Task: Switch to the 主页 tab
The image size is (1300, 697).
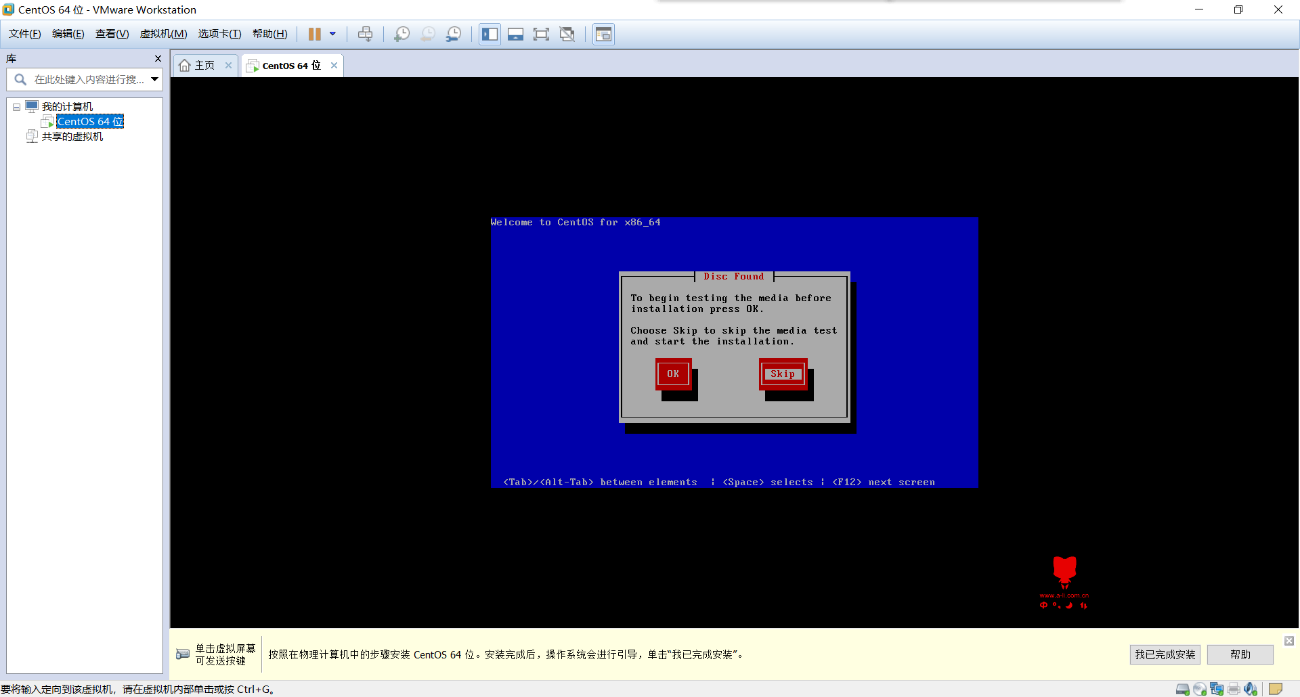Action: click(x=204, y=66)
